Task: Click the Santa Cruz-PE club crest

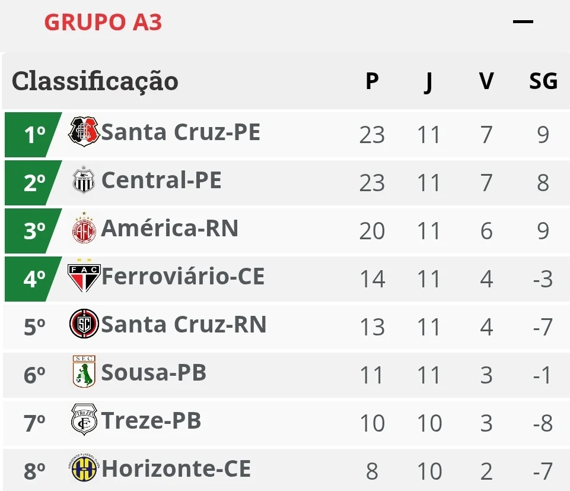Action: pyautogui.click(x=84, y=132)
